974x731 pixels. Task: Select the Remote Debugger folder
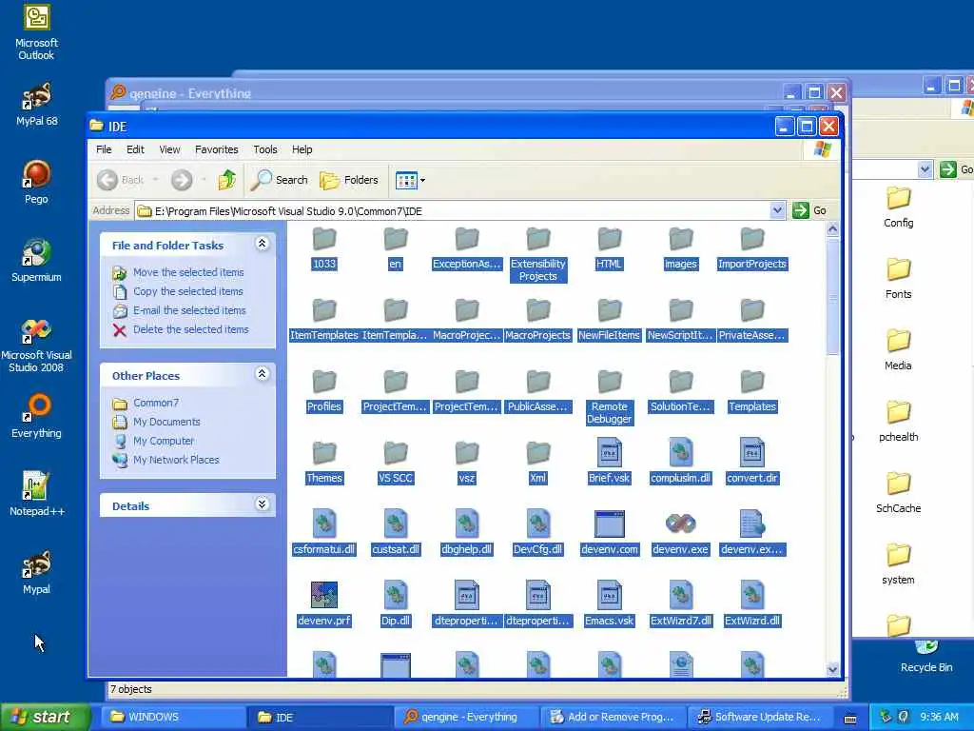pyautogui.click(x=610, y=397)
